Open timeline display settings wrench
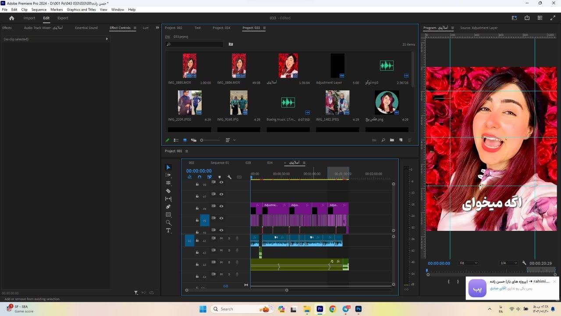 [x=229, y=177]
